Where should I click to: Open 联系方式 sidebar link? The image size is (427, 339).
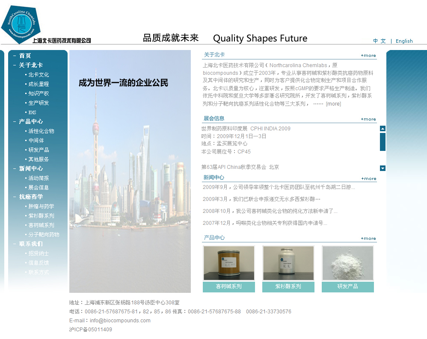39,272
